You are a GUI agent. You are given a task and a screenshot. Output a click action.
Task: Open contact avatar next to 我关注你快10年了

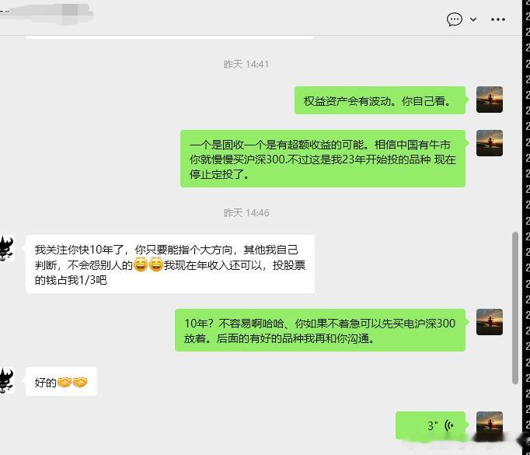pyautogui.click(x=7, y=248)
